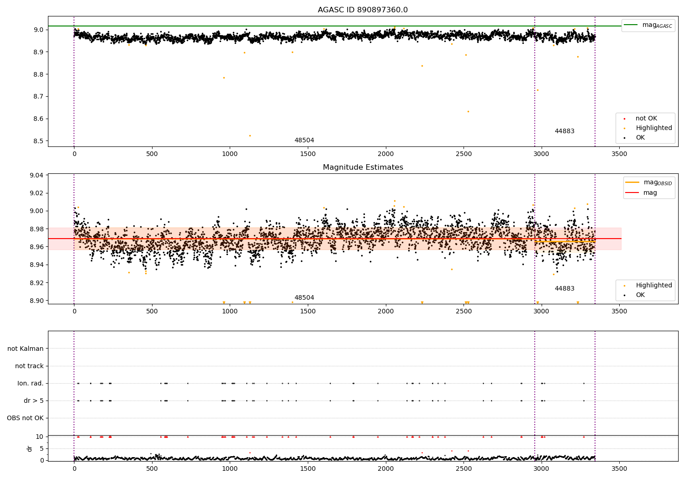Screen dimensions: 685x479
Task: Click the lowest orange outlier near 8.52 in top plot
Action: click(250, 135)
